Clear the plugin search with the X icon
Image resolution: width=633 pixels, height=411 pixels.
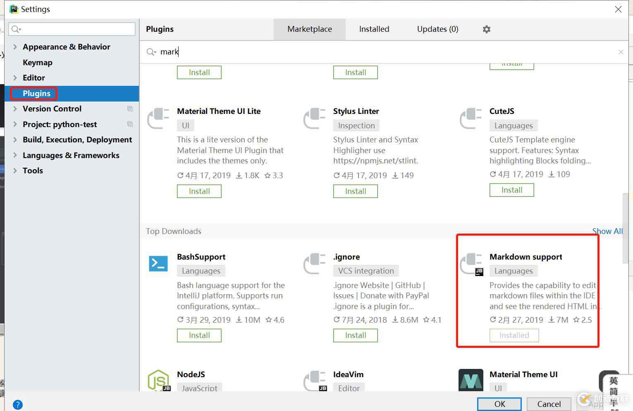click(x=621, y=52)
